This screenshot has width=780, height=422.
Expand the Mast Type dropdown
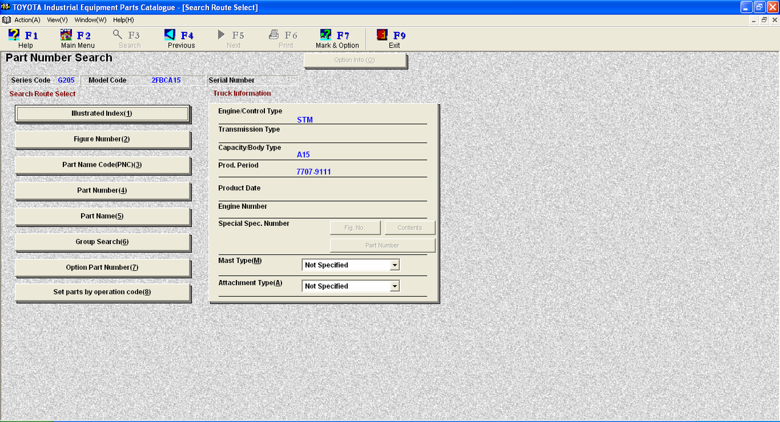click(394, 265)
